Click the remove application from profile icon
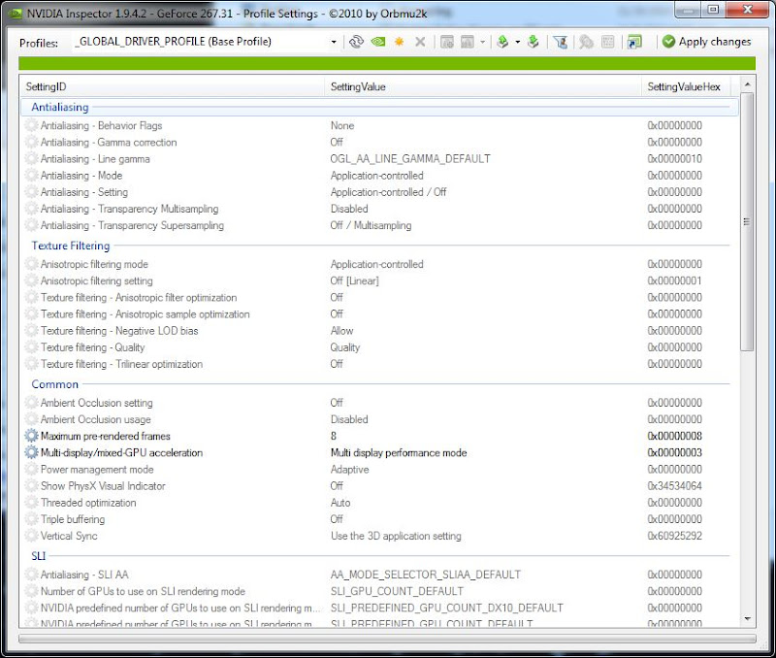 point(468,42)
